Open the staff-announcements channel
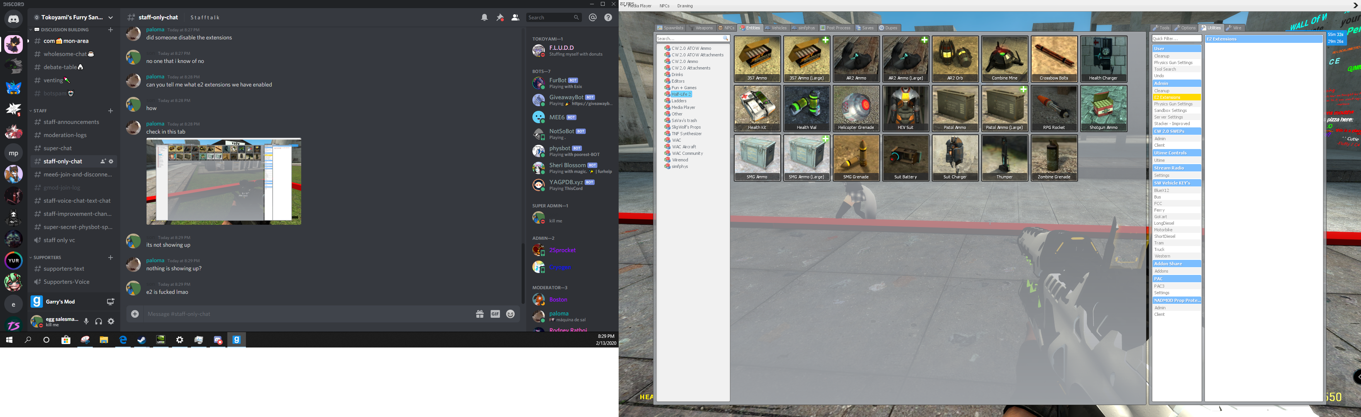The image size is (1361, 417). [x=71, y=122]
